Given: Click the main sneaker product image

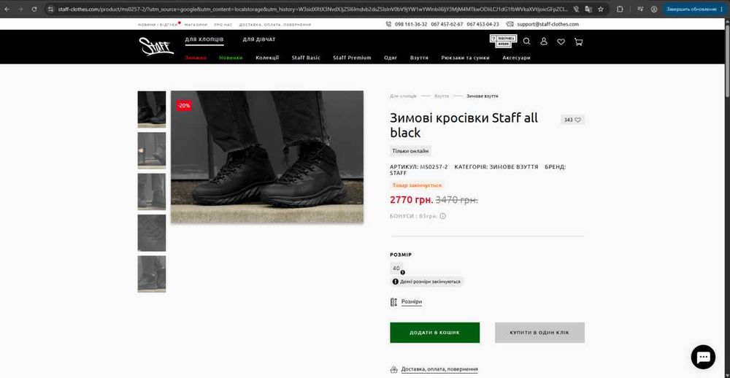Looking at the screenshot, I should click(267, 157).
